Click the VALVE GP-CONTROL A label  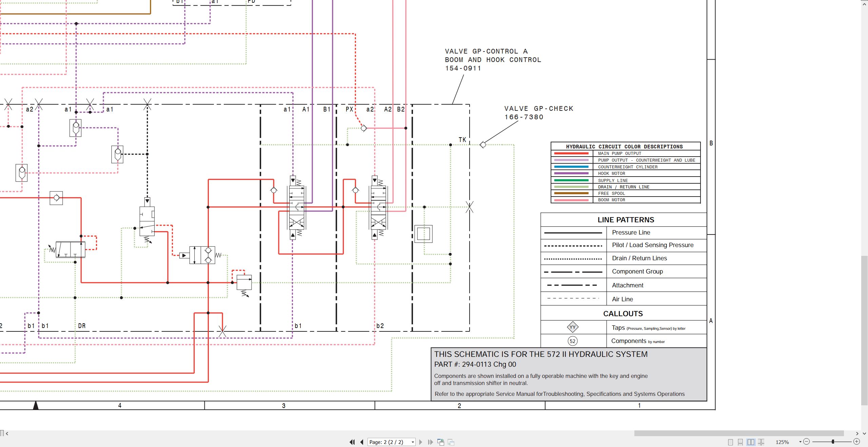click(486, 51)
